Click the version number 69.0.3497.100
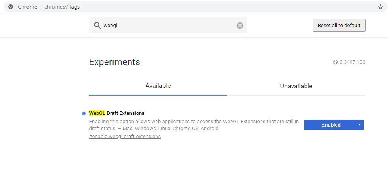The image size is (388, 179). [x=349, y=62]
